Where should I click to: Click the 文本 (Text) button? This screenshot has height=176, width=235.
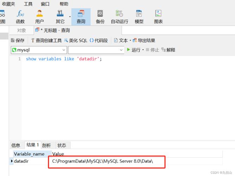point(121,40)
